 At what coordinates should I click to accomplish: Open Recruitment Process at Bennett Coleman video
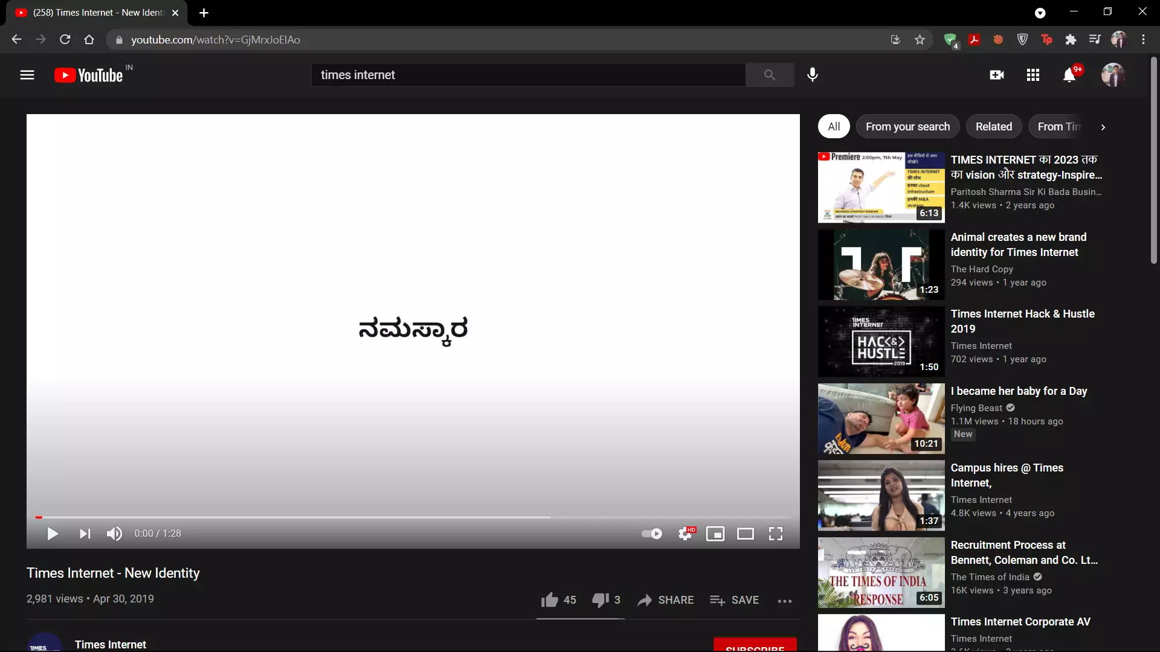coord(1024,552)
